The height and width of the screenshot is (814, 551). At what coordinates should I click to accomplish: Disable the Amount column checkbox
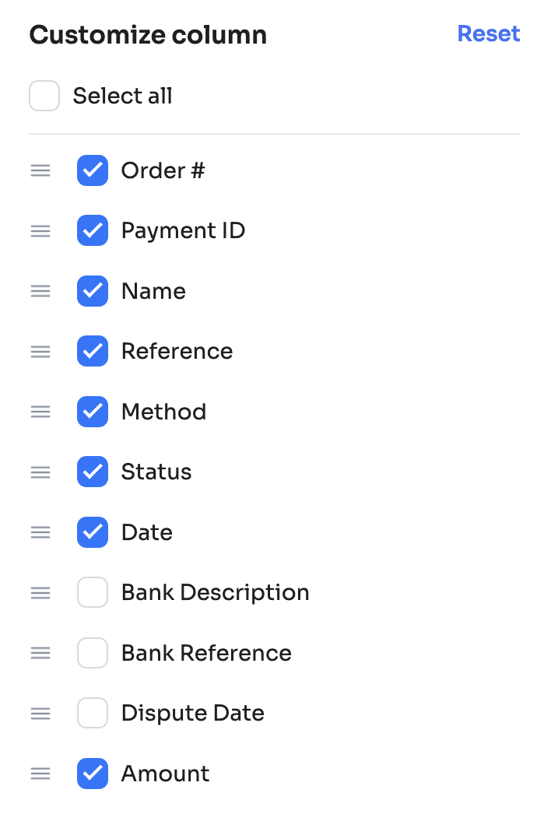click(x=93, y=774)
